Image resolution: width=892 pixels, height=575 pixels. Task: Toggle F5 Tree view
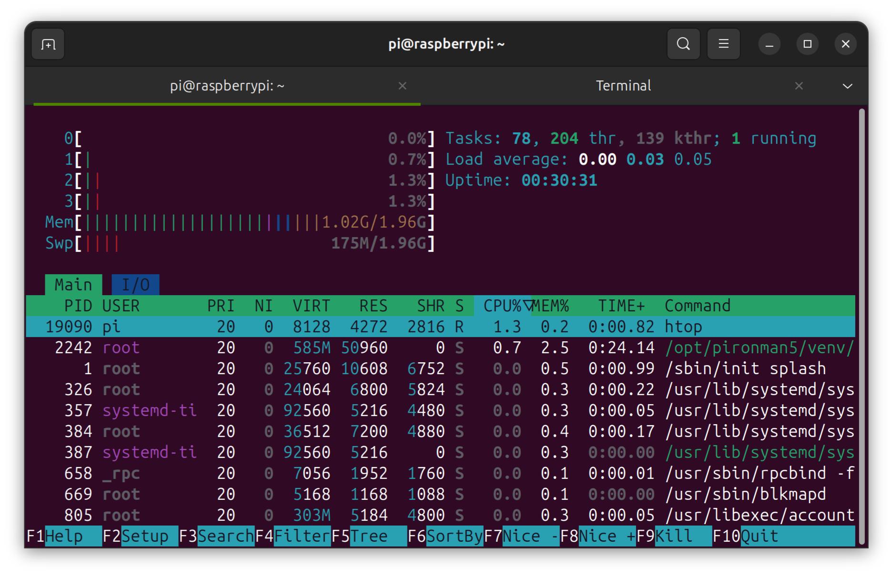[x=369, y=536]
